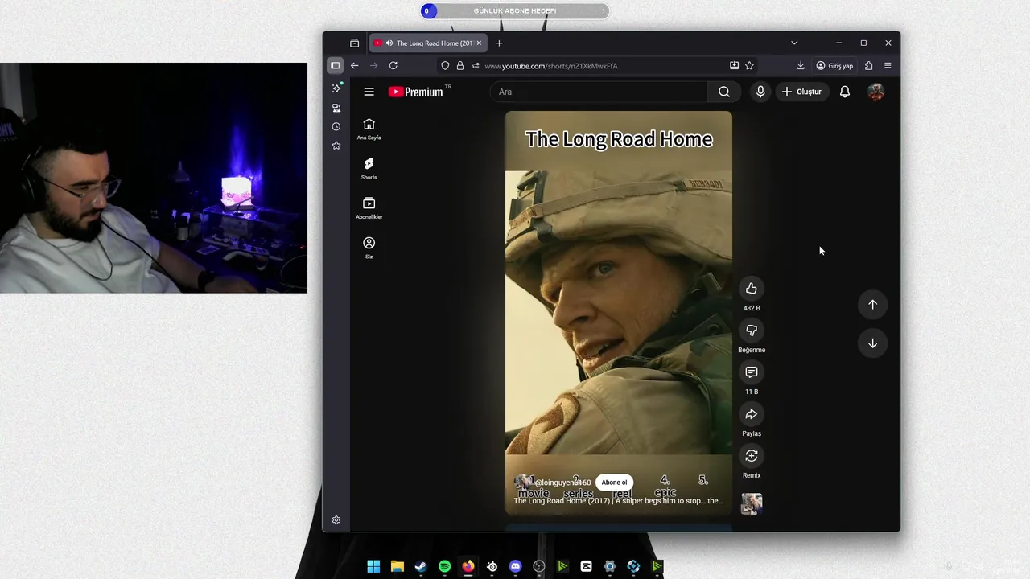1030x579 pixels.
Task: Open Steam from the taskbar
Action: 421,566
